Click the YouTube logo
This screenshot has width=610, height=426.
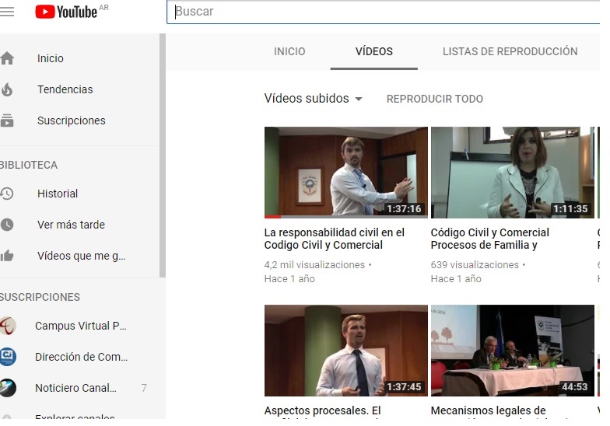(67, 12)
